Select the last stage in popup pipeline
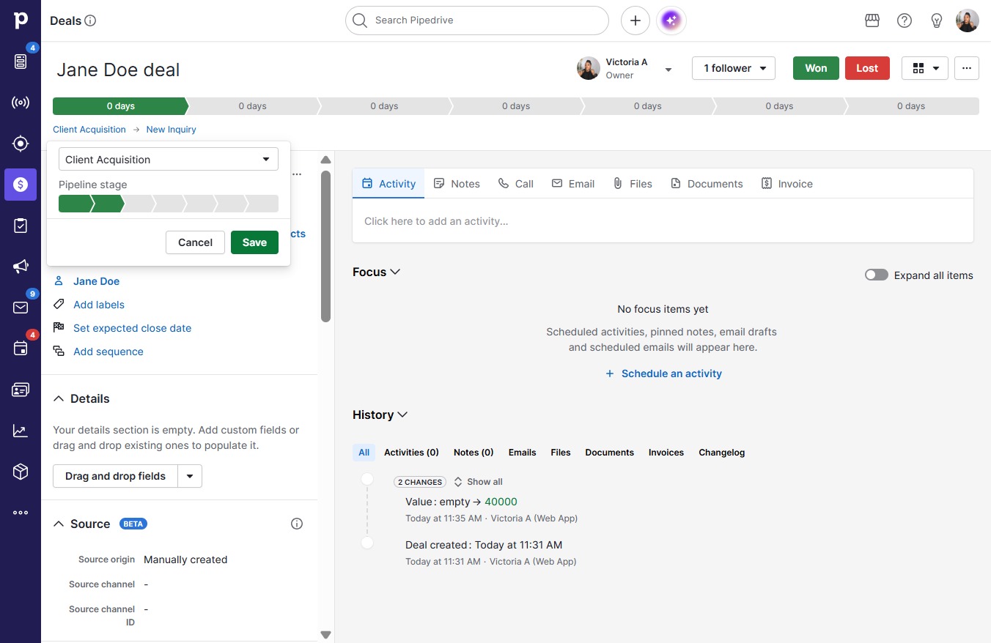 [x=262, y=204]
